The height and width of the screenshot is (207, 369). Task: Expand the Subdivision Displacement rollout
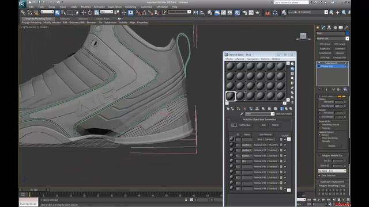point(332,182)
